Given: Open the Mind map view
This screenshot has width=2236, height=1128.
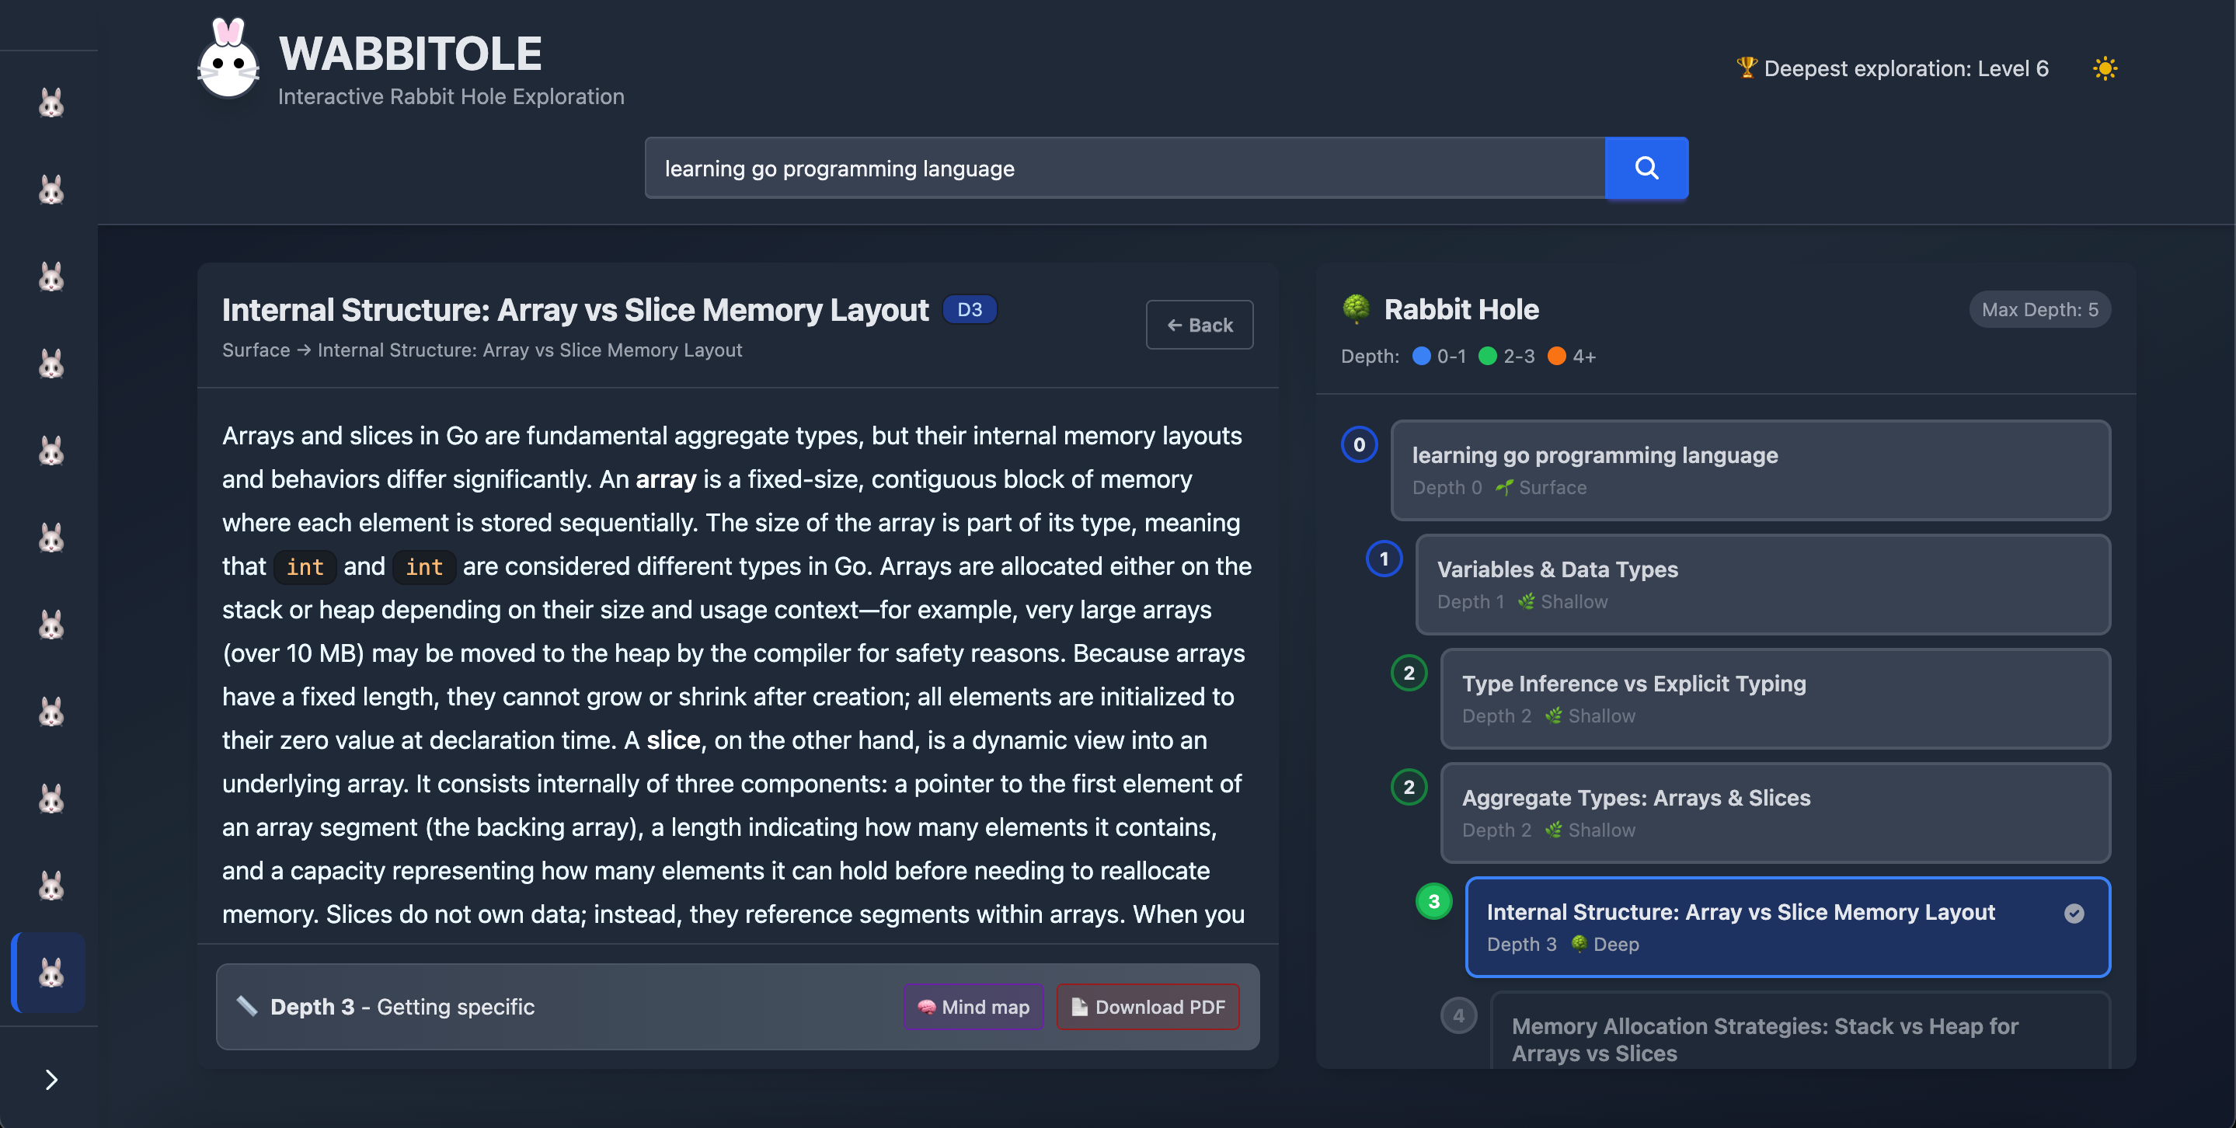Looking at the screenshot, I should click(973, 1007).
